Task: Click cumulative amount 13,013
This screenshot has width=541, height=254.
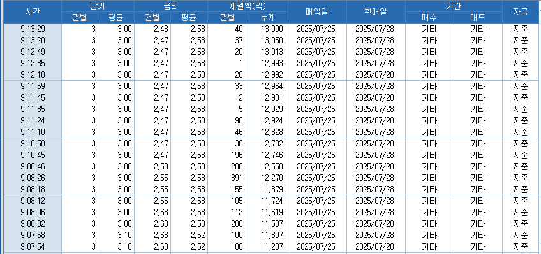Action: [268, 52]
